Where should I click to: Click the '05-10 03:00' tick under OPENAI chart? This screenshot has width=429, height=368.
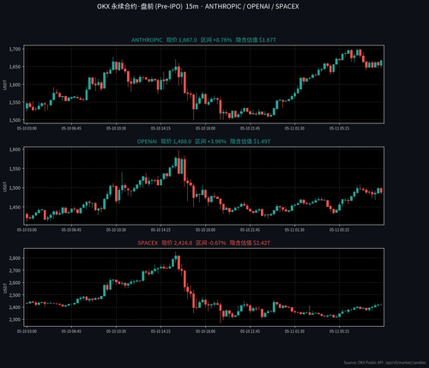[x=27, y=230]
